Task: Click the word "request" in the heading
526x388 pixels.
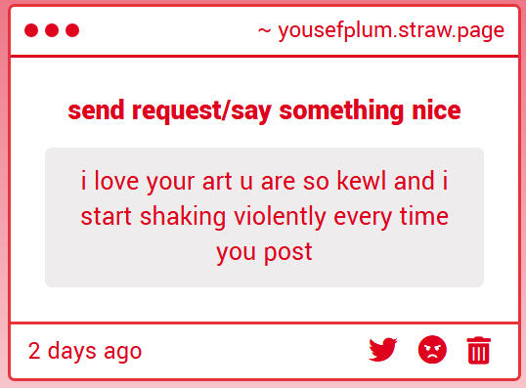Action: [x=176, y=111]
